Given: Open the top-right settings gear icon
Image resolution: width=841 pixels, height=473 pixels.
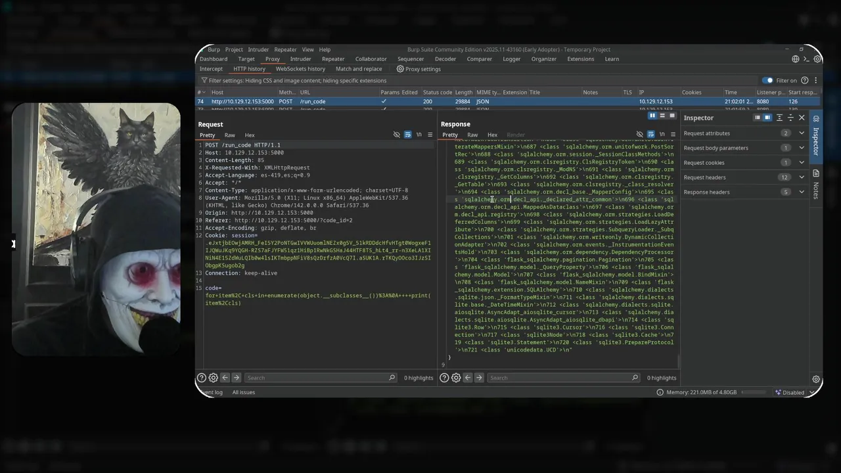Looking at the screenshot, I should tap(817, 59).
